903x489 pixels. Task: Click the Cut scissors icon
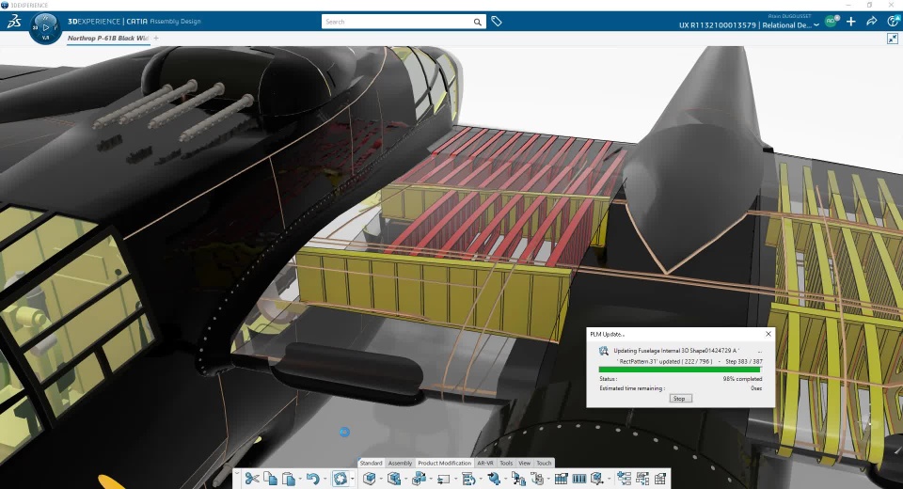pos(252,479)
